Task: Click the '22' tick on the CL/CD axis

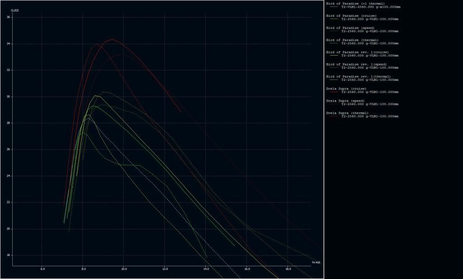Action: [8, 202]
